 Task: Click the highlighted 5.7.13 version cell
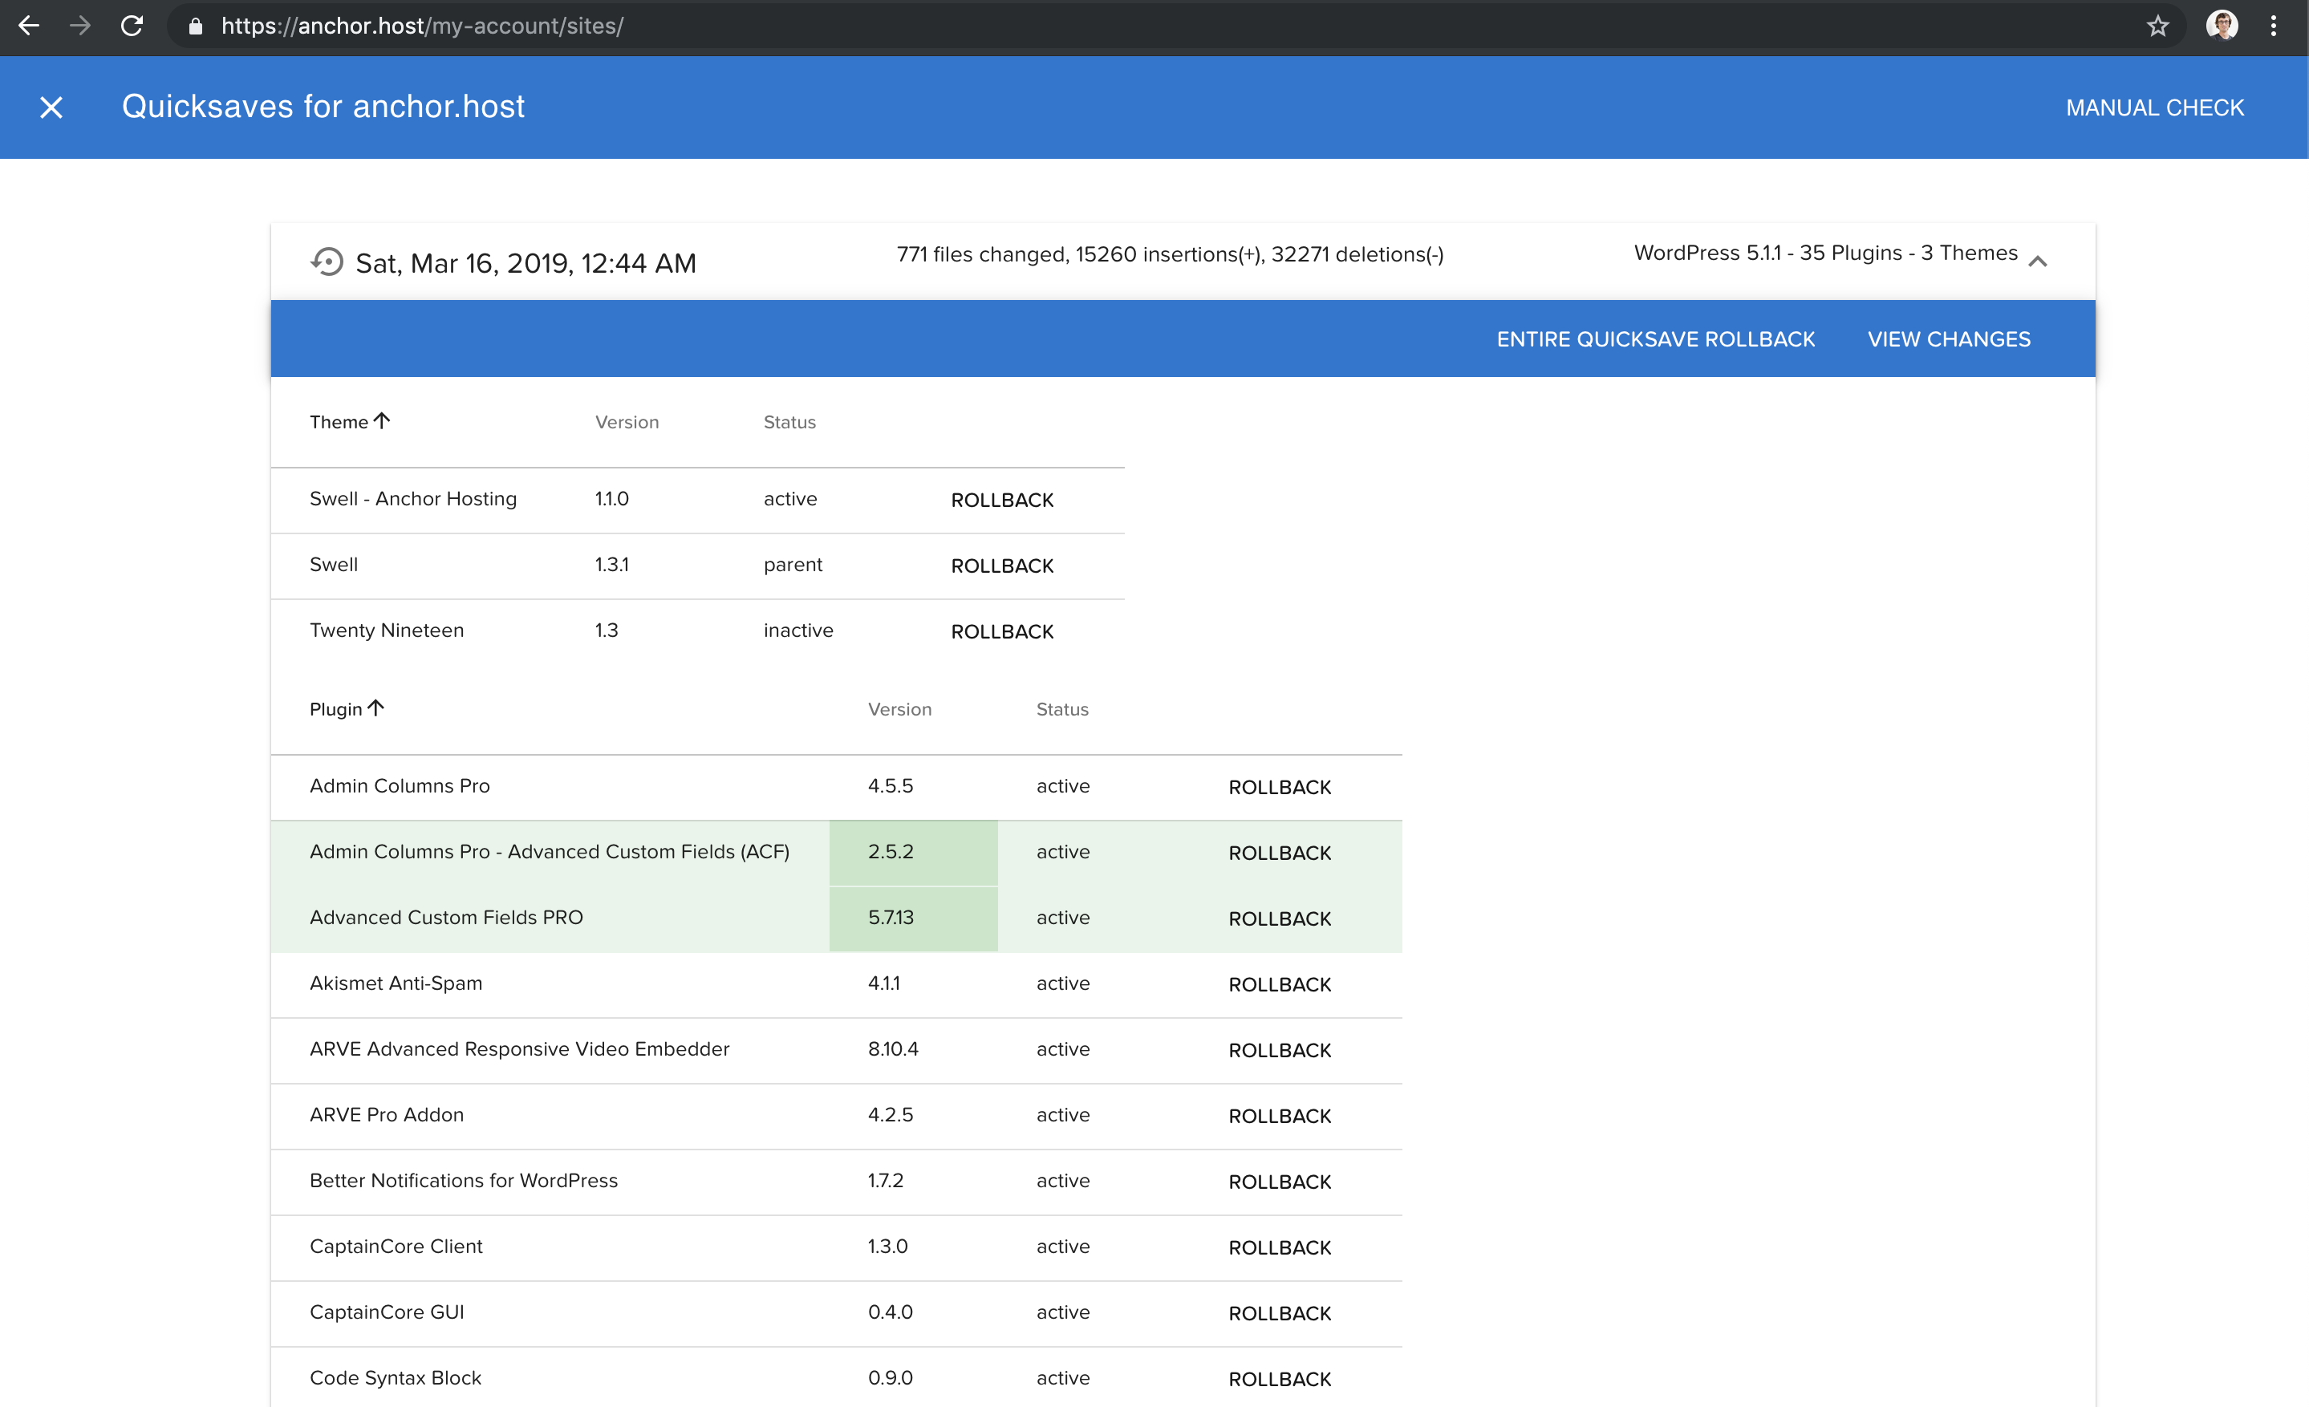coord(914,918)
